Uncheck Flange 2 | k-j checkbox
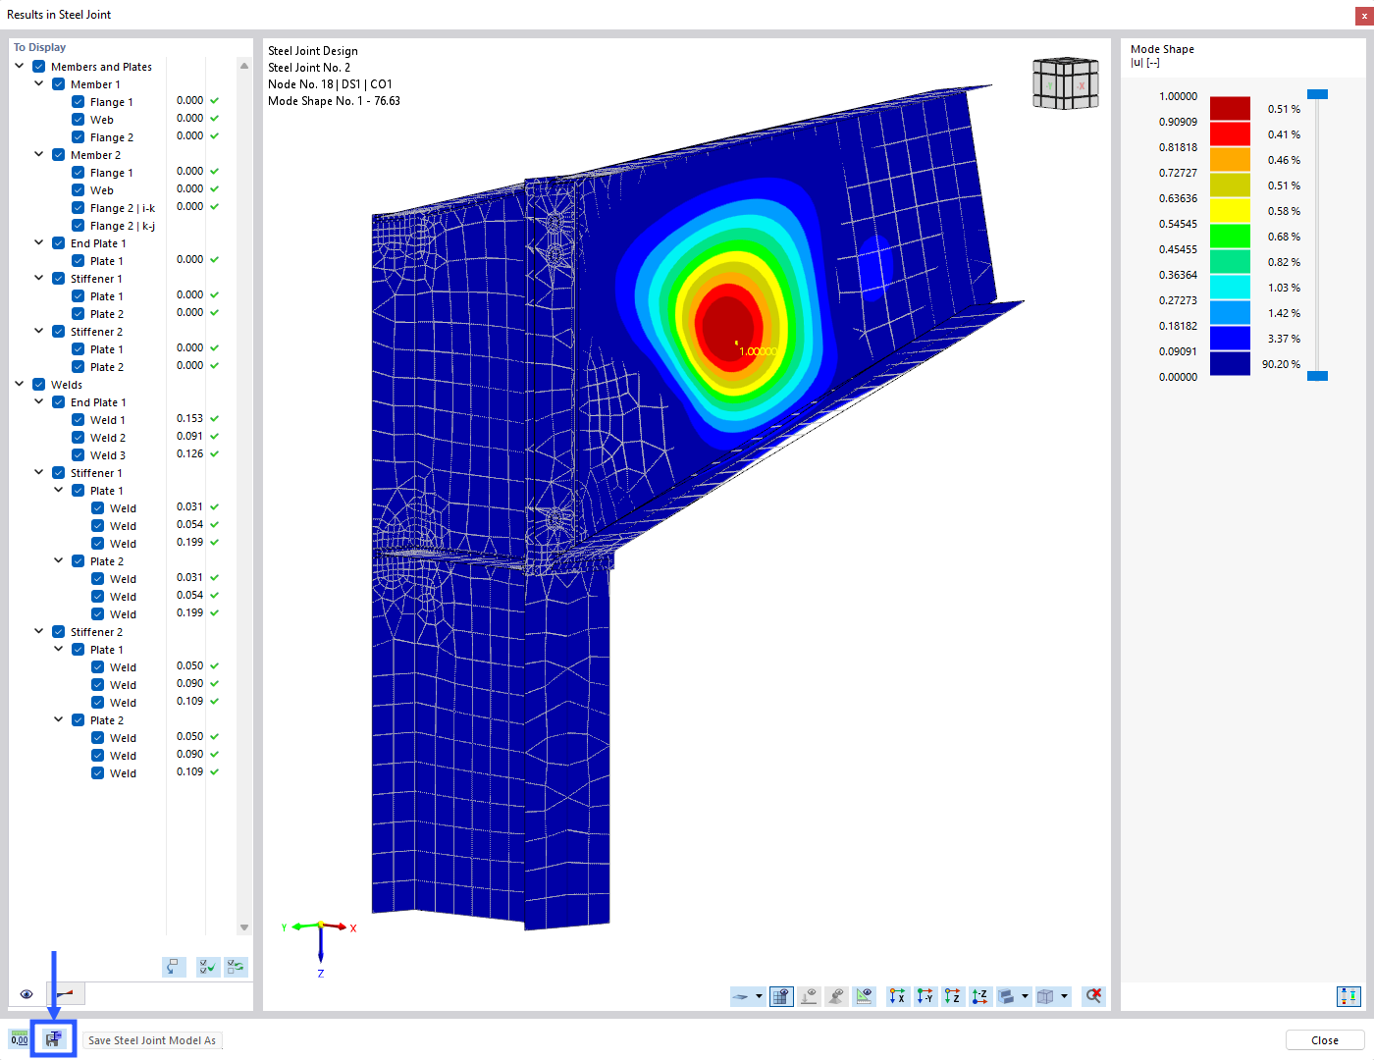The image size is (1374, 1060). click(79, 226)
